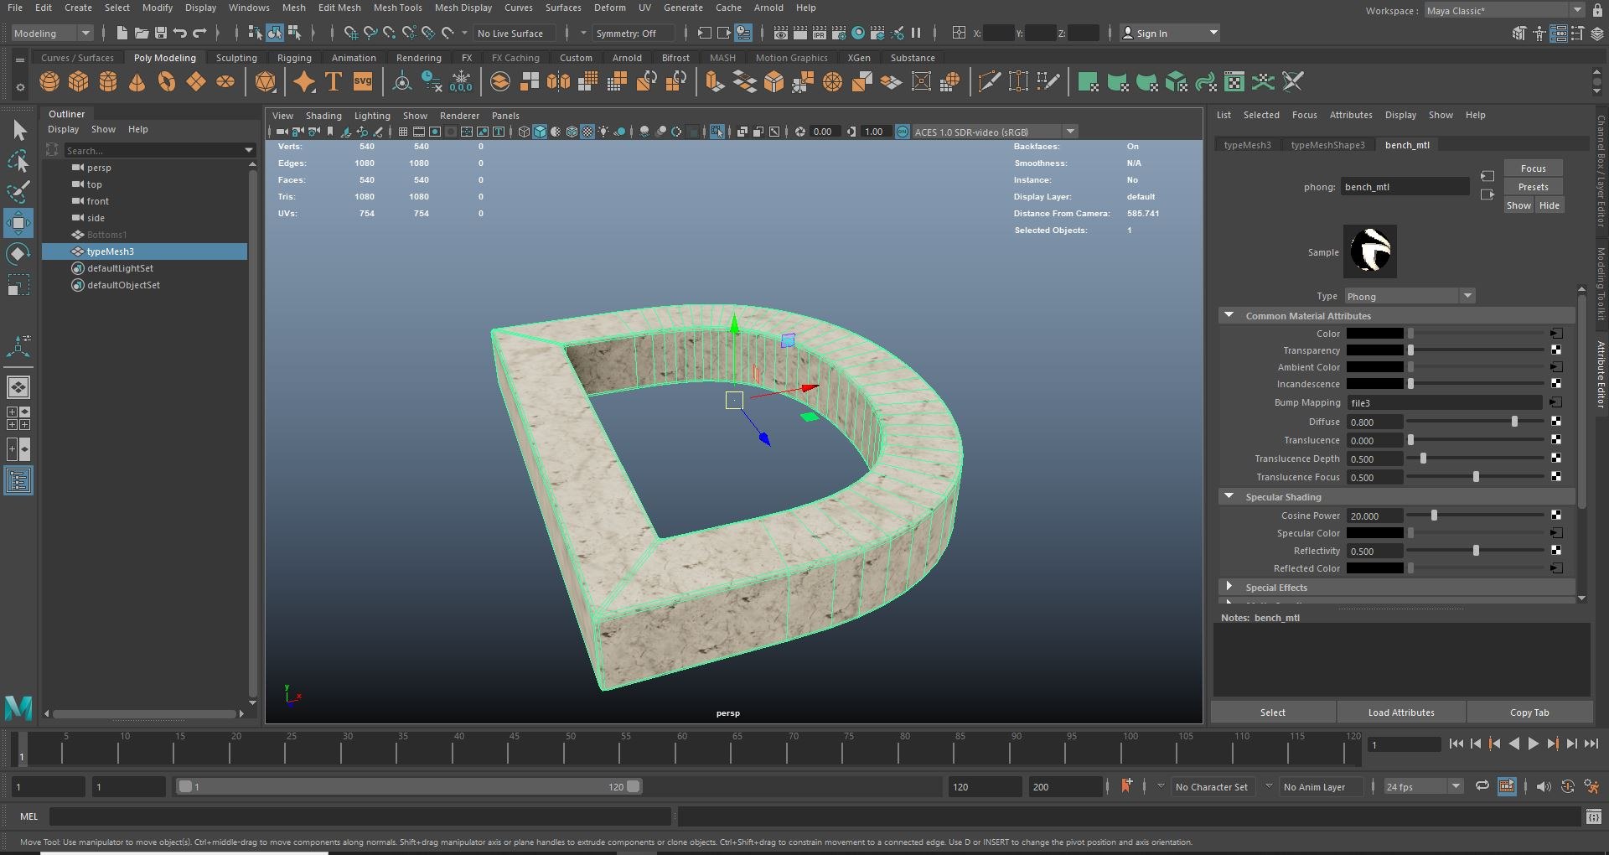
Task: Click the Focus button in Attribute Editor
Action: tap(1533, 168)
